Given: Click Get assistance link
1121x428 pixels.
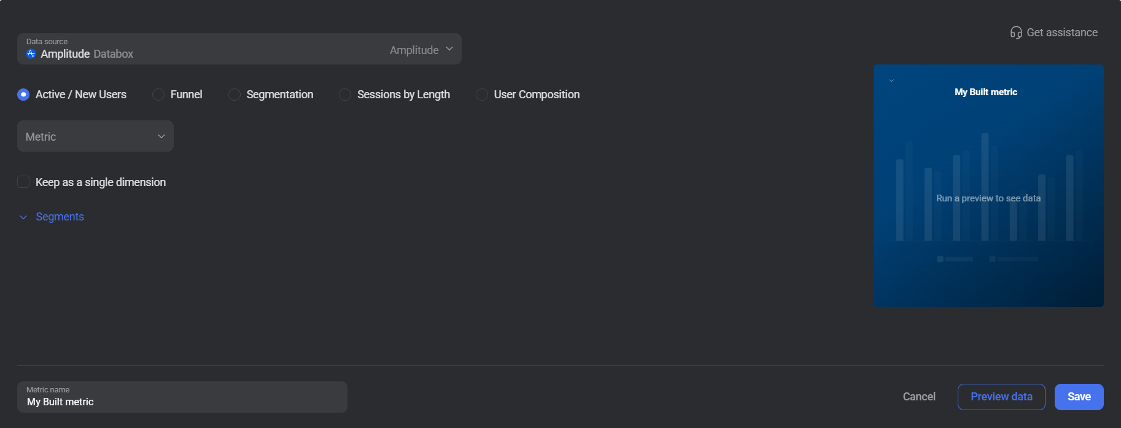Looking at the screenshot, I should tap(1062, 33).
